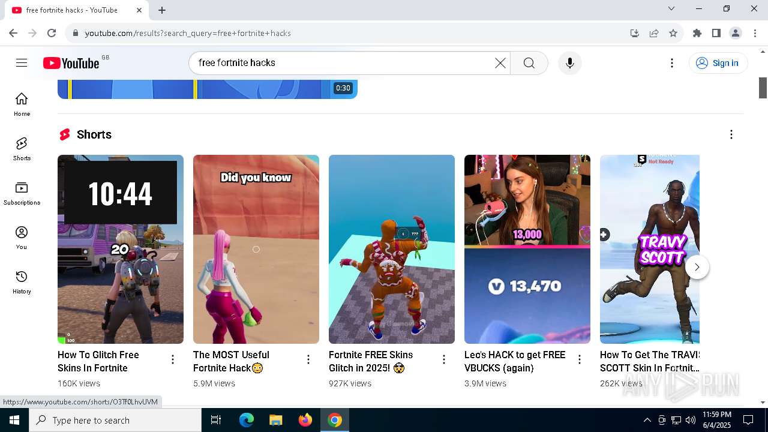Viewport: 768px width, 432px height.
Task: Show next Shorts with the right arrow
Action: click(x=697, y=267)
